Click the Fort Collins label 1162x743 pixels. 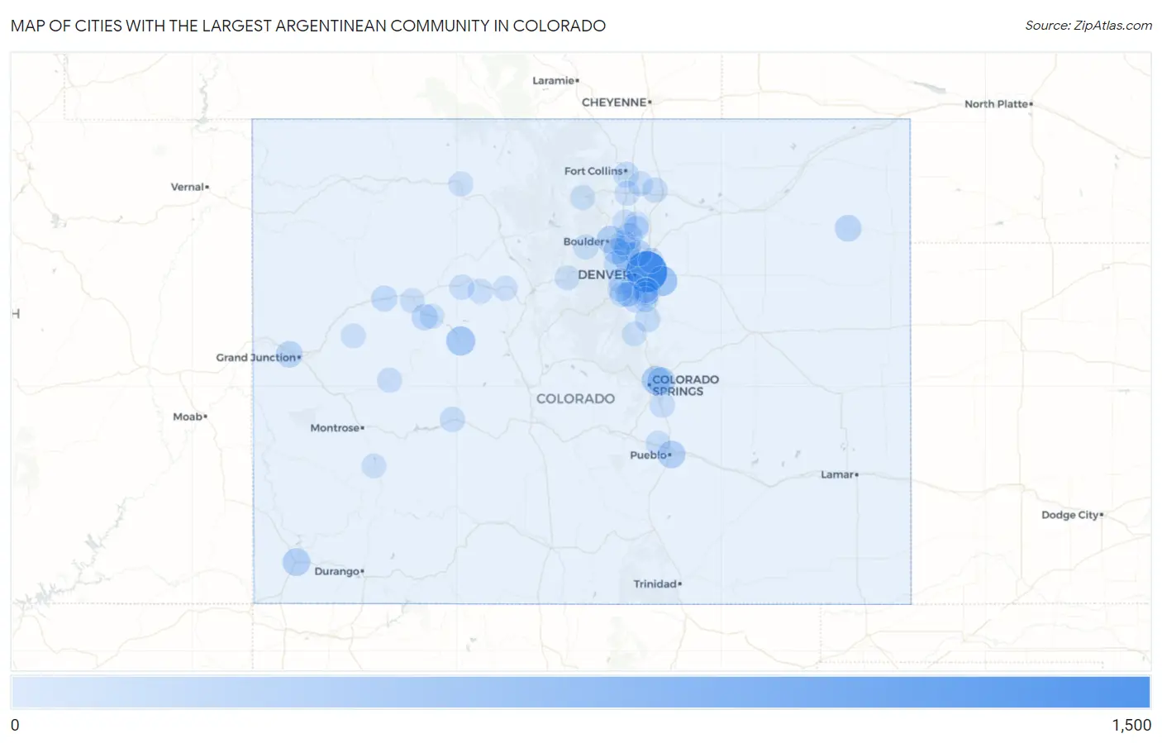(x=595, y=171)
